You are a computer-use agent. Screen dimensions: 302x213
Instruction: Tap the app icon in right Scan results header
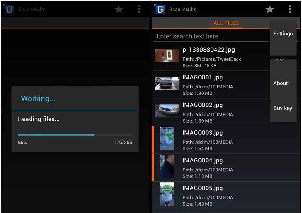click(160, 9)
